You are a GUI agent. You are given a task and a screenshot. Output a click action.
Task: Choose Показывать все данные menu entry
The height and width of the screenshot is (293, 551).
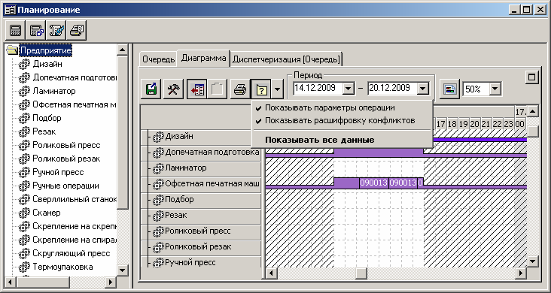tap(319, 140)
